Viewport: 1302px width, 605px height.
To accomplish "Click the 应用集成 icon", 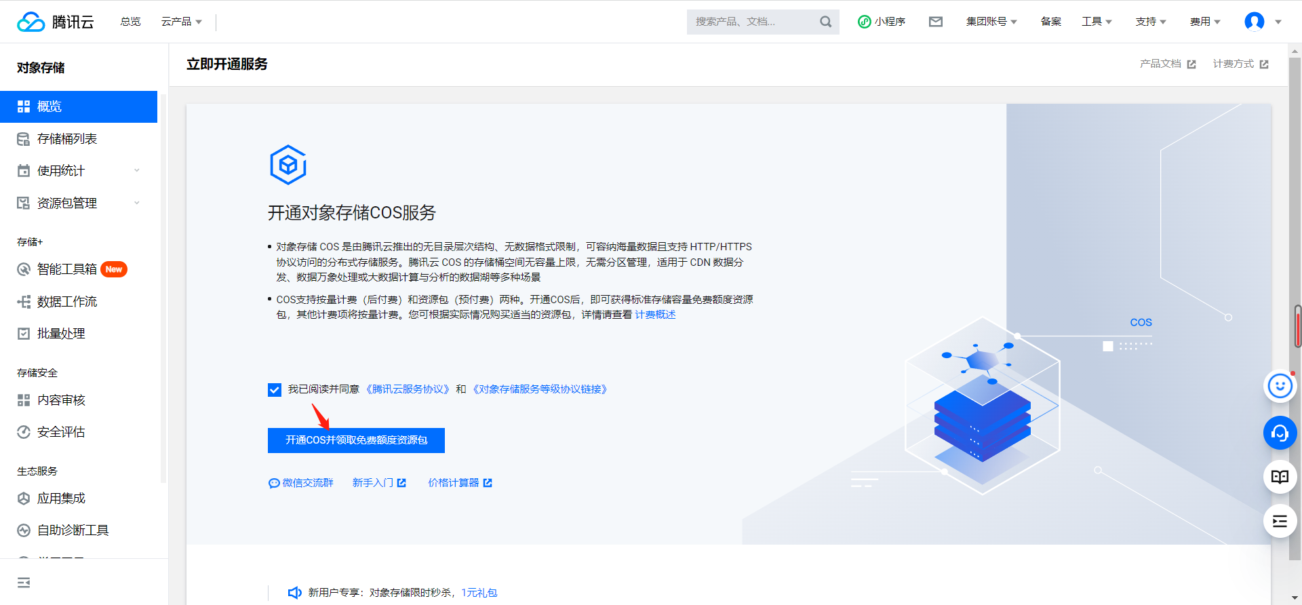I will (x=24, y=499).
